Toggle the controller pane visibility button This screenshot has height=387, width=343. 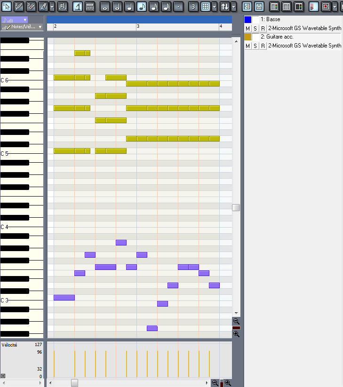click(259, 7)
